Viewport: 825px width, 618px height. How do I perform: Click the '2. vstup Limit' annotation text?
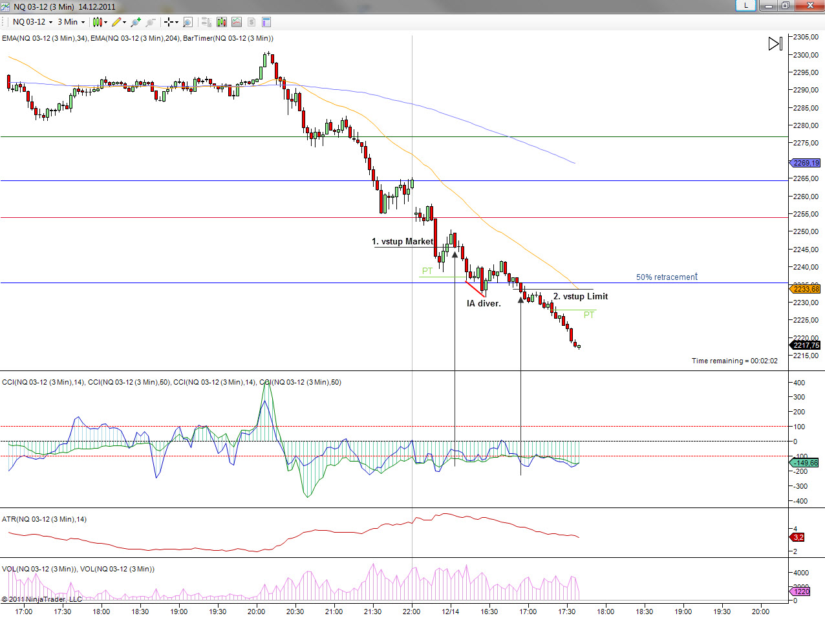(581, 296)
